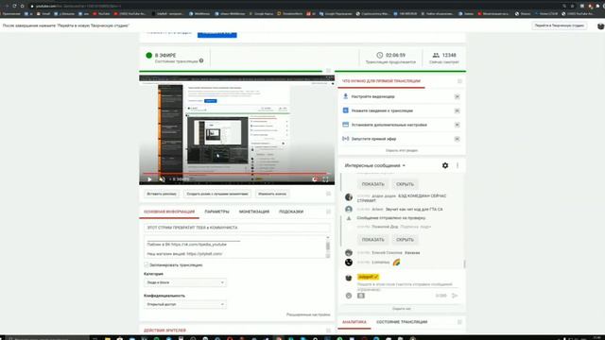
Task: Open the Интересные сообщения chat filter dropdown
Action: [375, 165]
